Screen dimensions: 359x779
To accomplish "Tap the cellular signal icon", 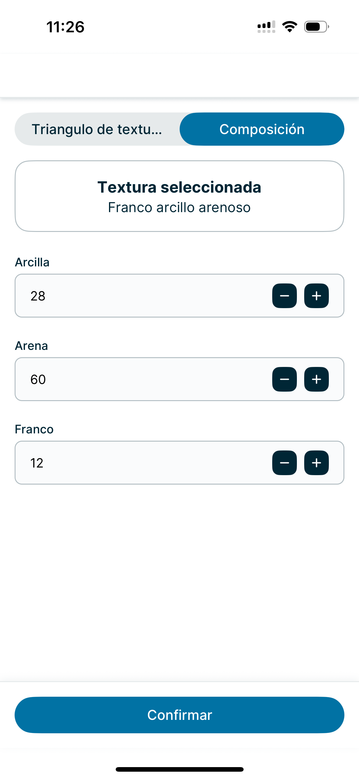I will [266, 27].
